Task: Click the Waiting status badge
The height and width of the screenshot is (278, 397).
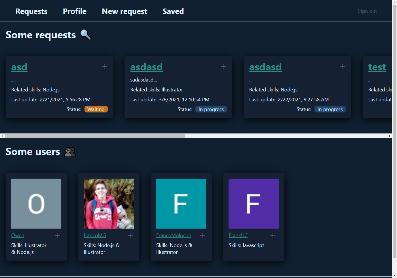Action: coord(96,109)
